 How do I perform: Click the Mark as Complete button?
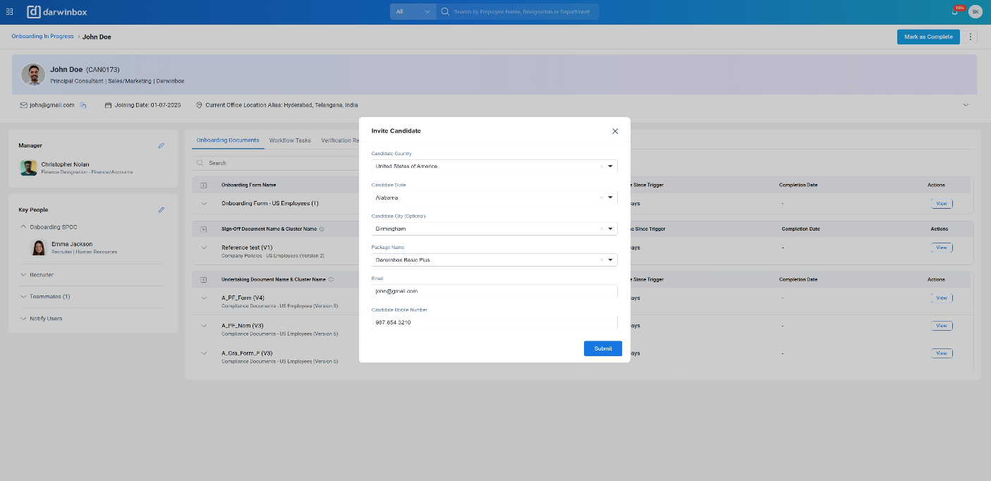(928, 37)
